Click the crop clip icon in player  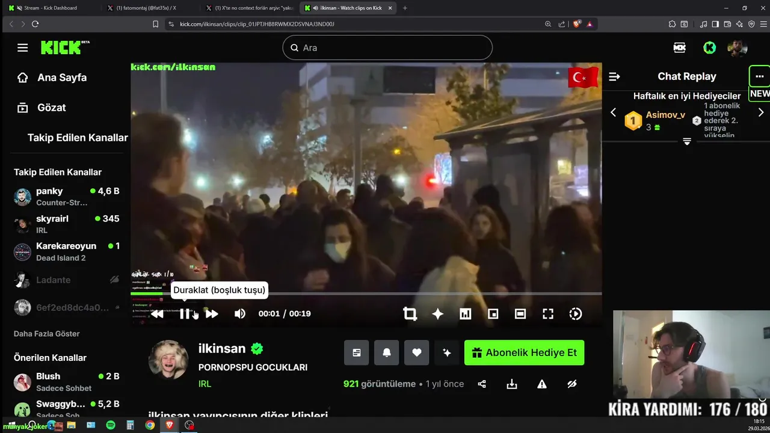[410, 314]
